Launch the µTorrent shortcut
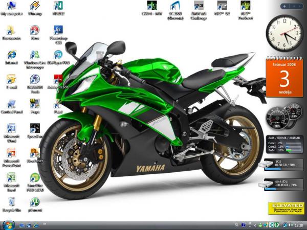The width and height of the screenshot is (307, 230). pos(35,202)
